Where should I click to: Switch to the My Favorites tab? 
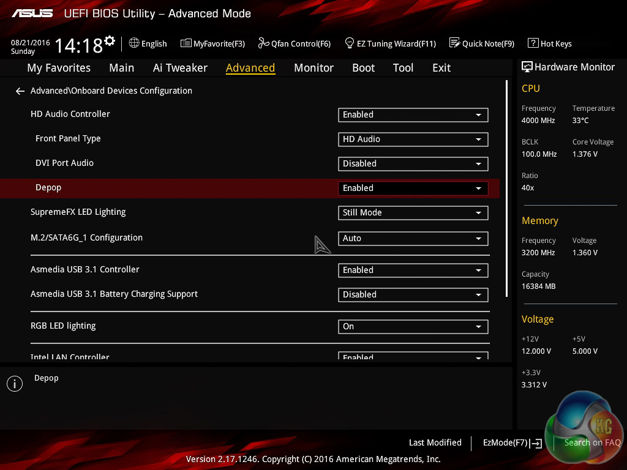59,68
